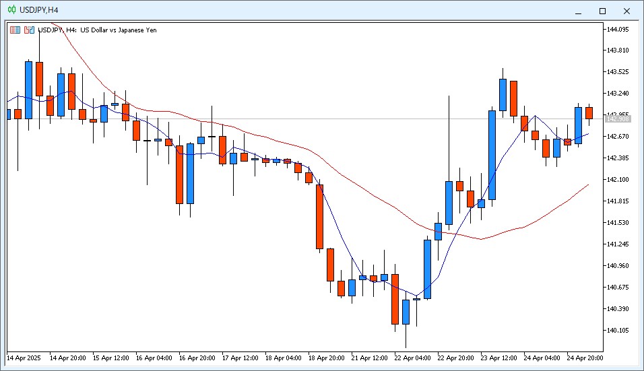Click the candlestick chart icon in title bar
Viewport: 644px width, 371px height.
coord(12,10)
